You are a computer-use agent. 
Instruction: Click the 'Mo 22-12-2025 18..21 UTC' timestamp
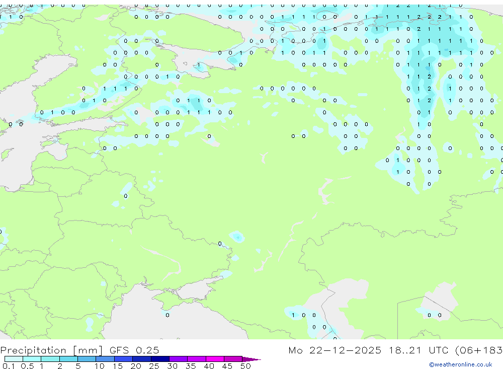click(x=370, y=350)
